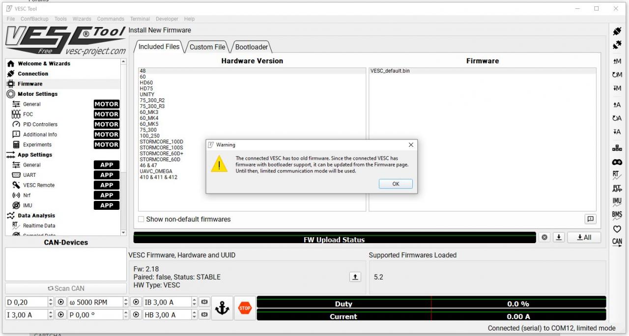This screenshot has width=629, height=336.
Task: Switch to the Bootloader tab
Action: pos(252,47)
